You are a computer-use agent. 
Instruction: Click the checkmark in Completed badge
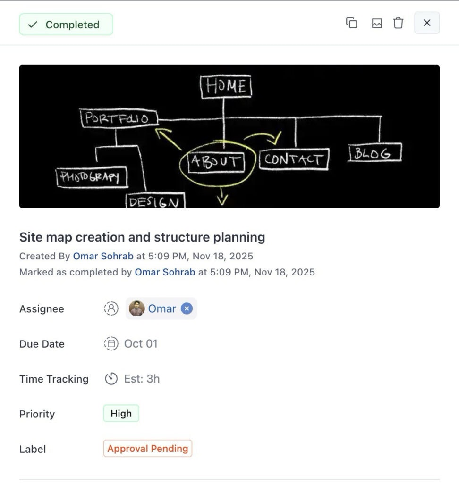coord(33,25)
